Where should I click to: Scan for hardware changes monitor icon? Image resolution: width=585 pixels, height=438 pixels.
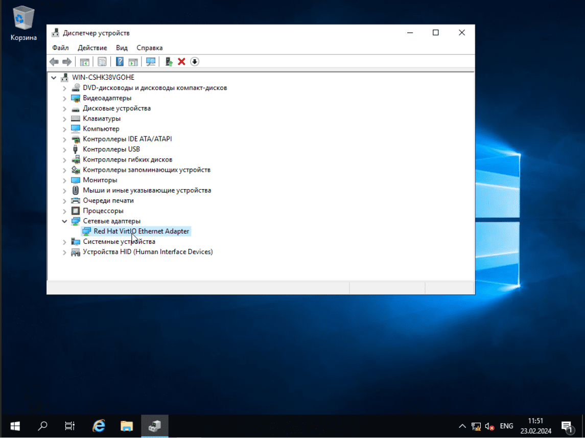pos(151,61)
